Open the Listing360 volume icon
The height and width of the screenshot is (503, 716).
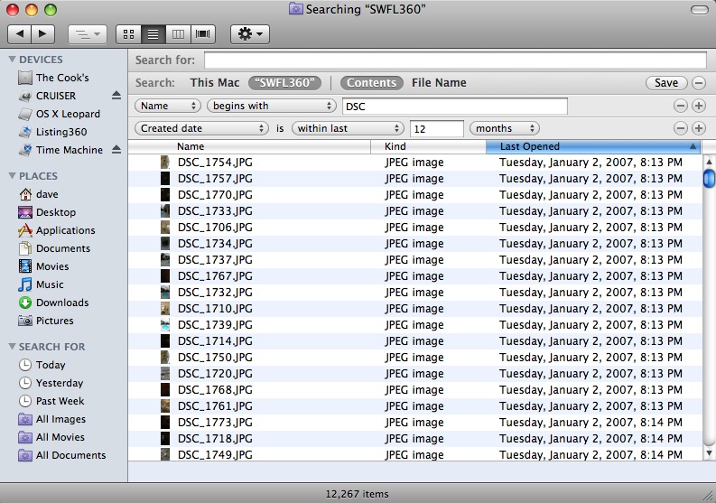tap(25, 132)
